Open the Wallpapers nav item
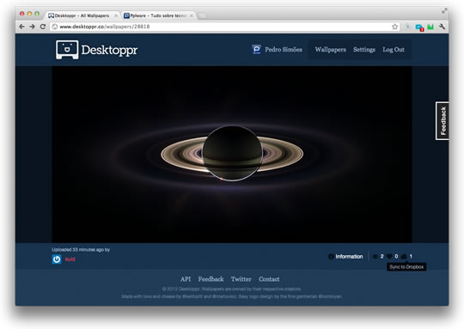 click(x=331, y=50)
